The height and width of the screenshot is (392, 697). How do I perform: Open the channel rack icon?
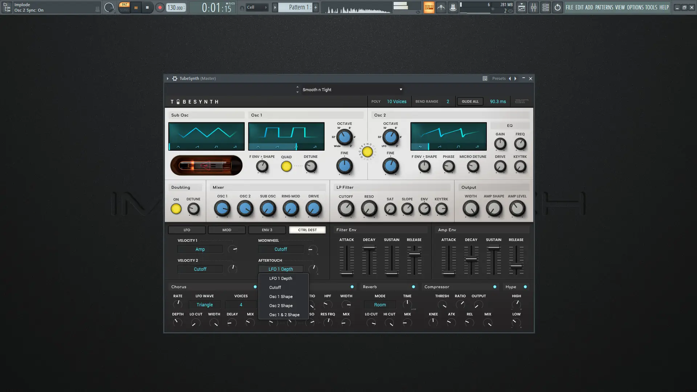point(545,7)
